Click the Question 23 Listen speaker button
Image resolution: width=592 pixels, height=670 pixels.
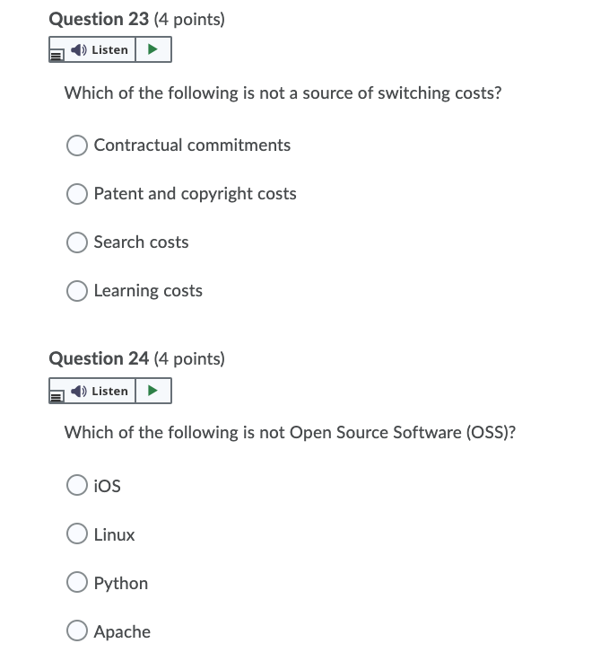click(x=101, y=50)
